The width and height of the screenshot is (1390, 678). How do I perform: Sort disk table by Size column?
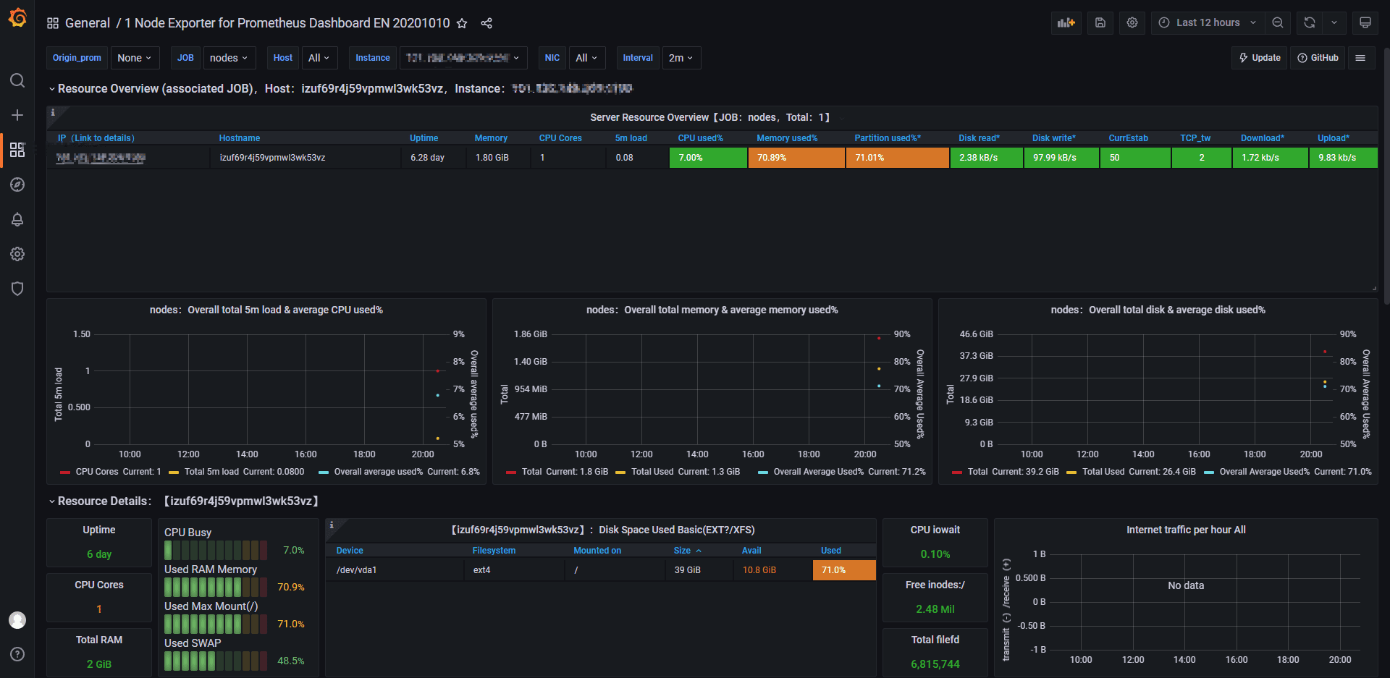(682, 551)
